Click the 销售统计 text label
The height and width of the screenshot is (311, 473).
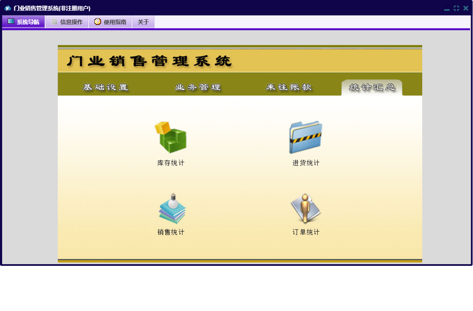click(171, 232)
